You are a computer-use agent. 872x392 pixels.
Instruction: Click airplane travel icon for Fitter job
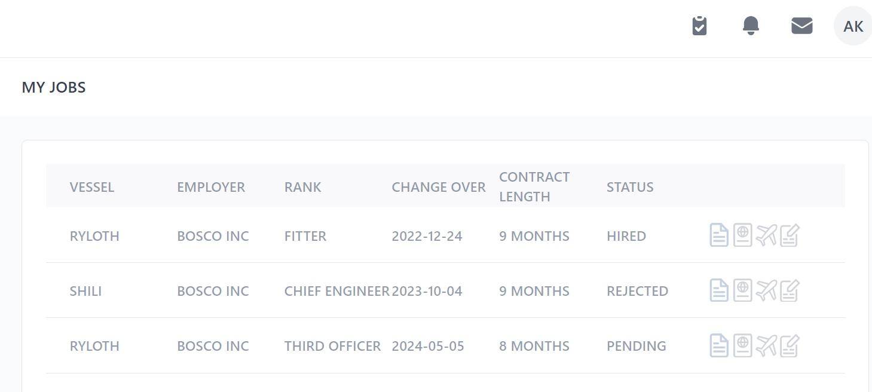click(x=766, y=235)
